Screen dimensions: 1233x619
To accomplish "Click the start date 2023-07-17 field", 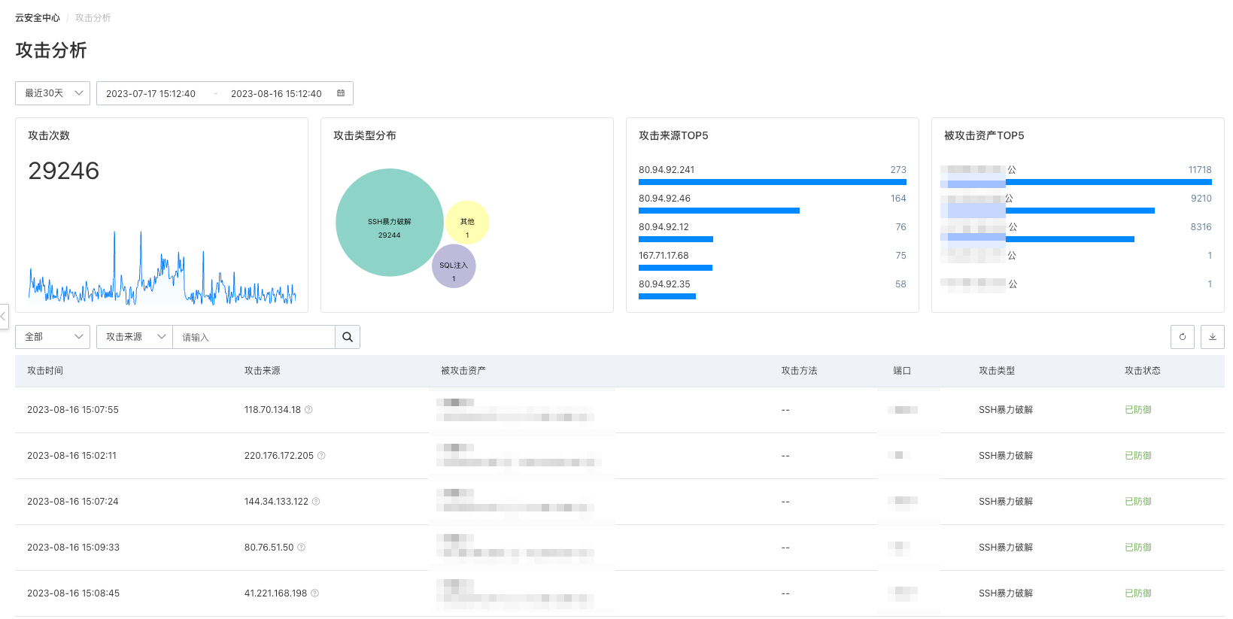I will [151, 93].
